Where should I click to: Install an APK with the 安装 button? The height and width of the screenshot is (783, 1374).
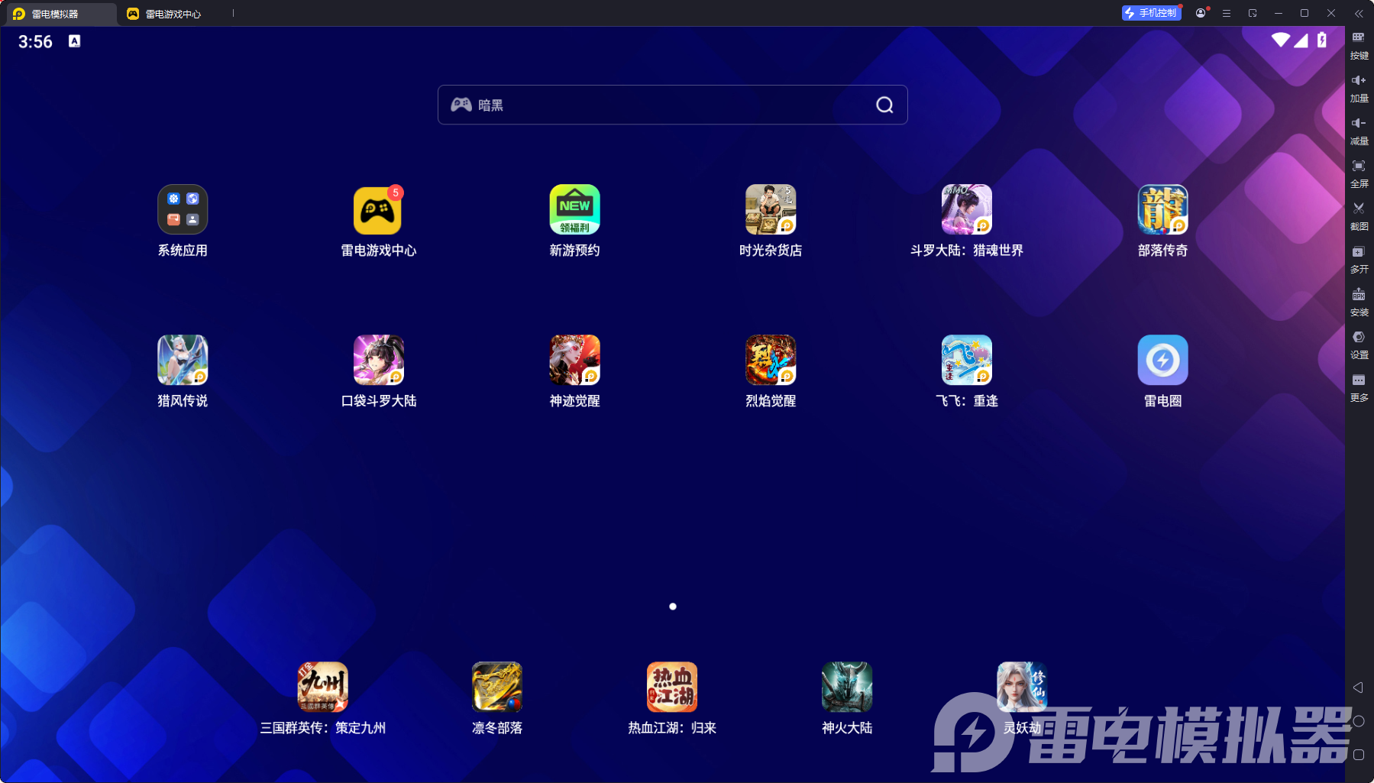[x=1359, y=302]
